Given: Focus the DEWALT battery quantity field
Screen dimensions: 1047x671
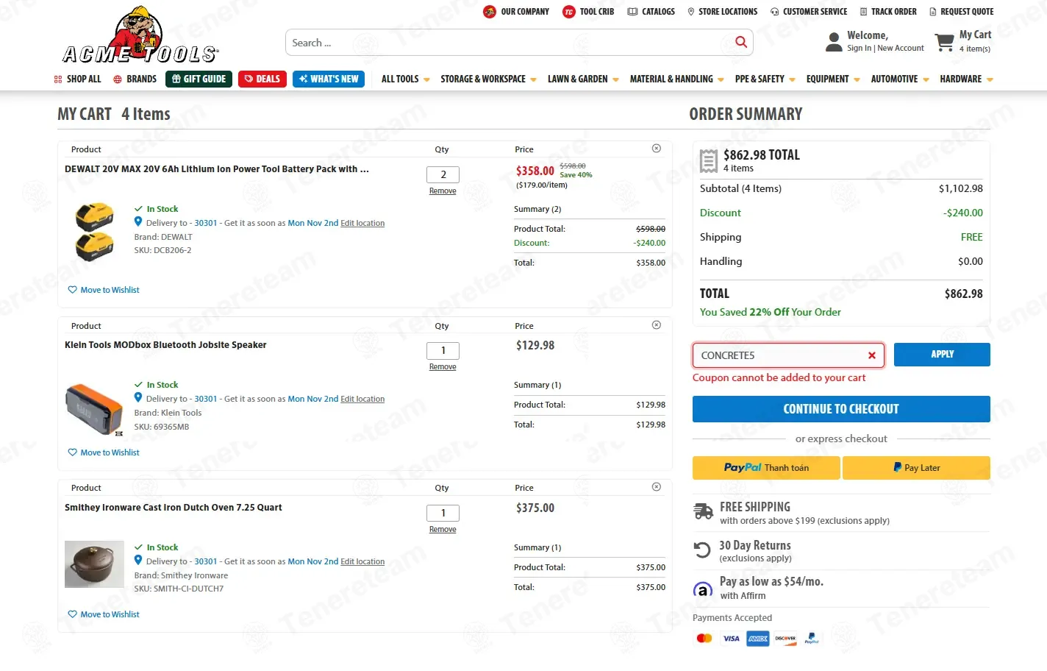Looking at the screenshot, I should click(x=443, y=174).
